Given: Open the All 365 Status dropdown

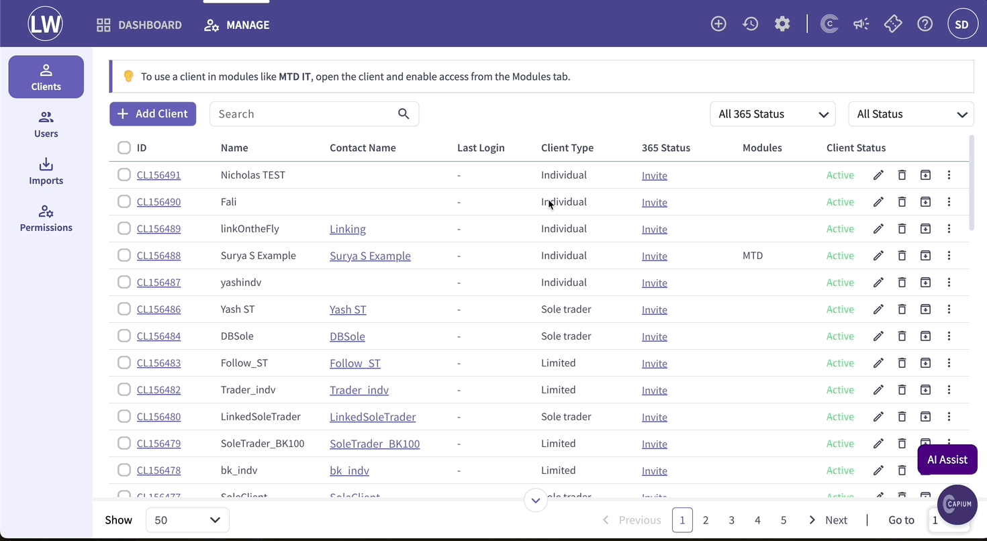Looking at the screenshot, I should coord(773,114).
